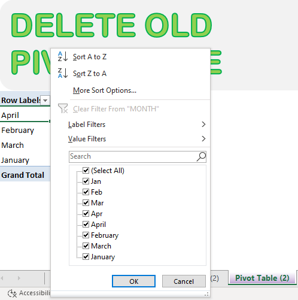Toggle the (Select All) checkbox
The image size is (298, 300).
point(86,171)
